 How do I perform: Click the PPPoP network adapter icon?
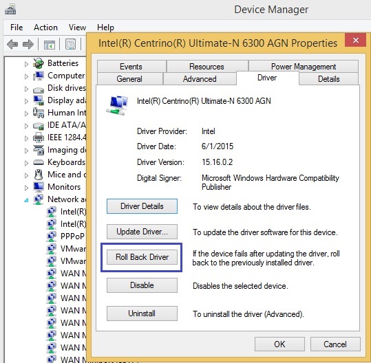pyautogui.click(x=52, y=236)
